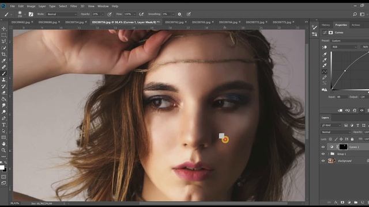This screenshot has height=207, width=369.
Task: Clip adjustment to layer button
Action: [340, 110]
